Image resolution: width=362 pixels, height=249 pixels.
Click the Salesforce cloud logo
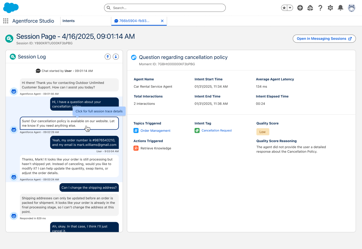click(x=11, y=8)
